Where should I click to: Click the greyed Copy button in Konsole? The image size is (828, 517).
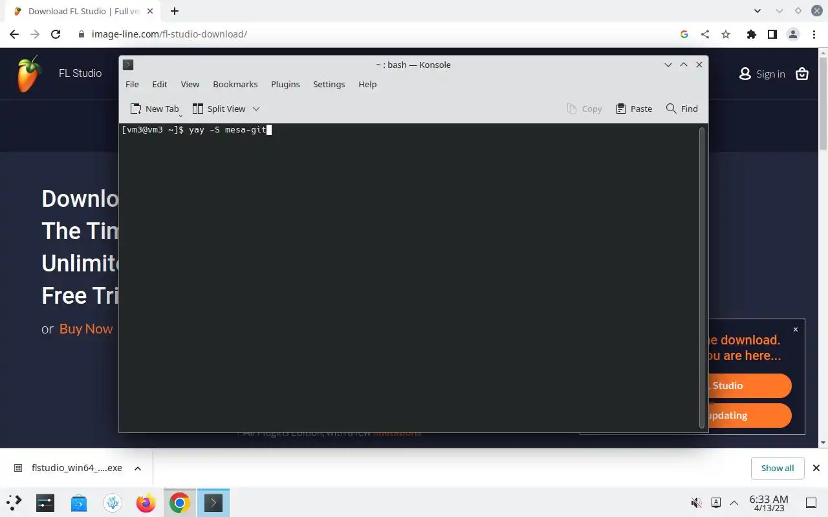[584, 109]
